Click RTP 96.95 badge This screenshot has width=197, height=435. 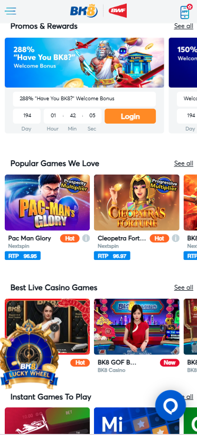point(23,256)
